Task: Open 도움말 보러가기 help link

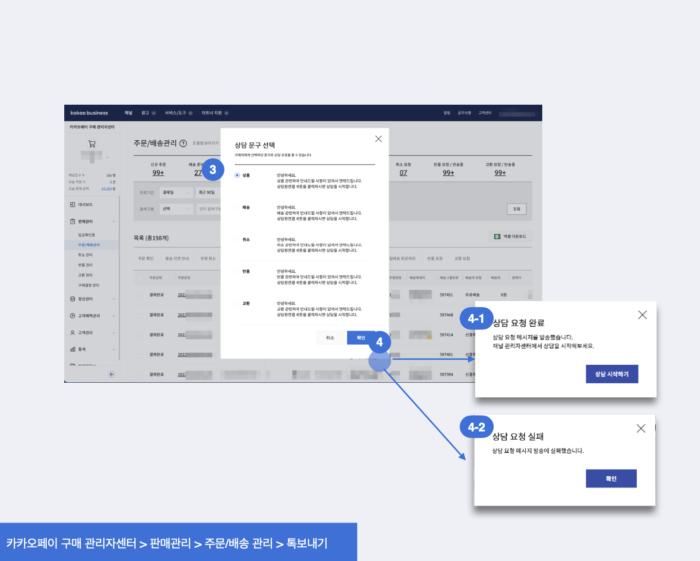Action: click(205, 143)
